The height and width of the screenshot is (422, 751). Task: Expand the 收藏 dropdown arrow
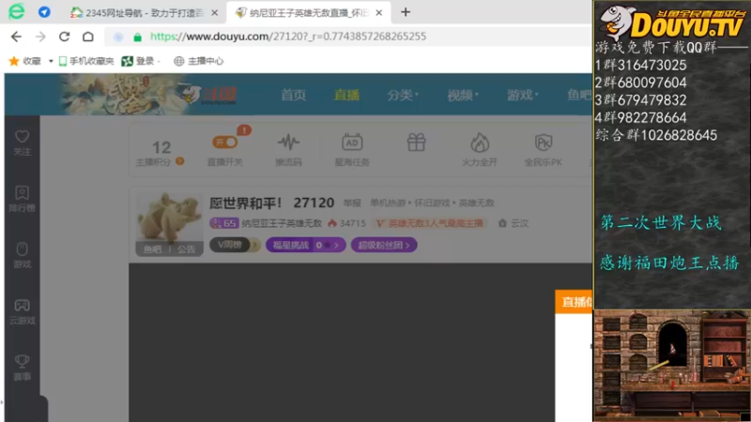click(x=51, y=61)
